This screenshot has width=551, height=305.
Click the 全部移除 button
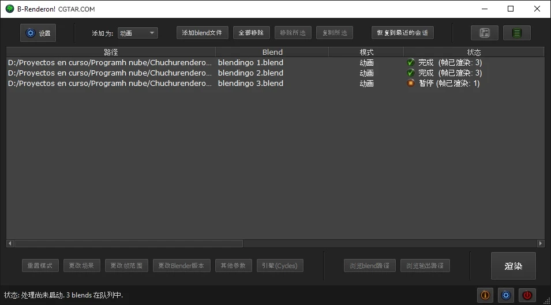(x=252, y=33)
